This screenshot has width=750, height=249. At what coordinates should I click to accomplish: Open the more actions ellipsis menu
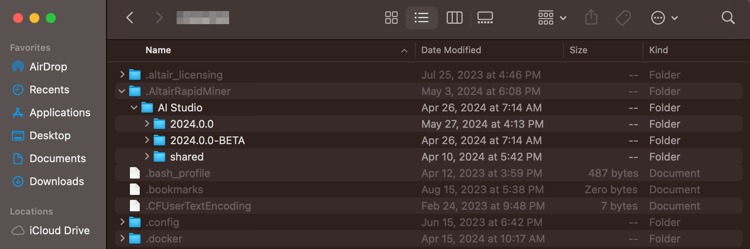(x=664, y=18)
